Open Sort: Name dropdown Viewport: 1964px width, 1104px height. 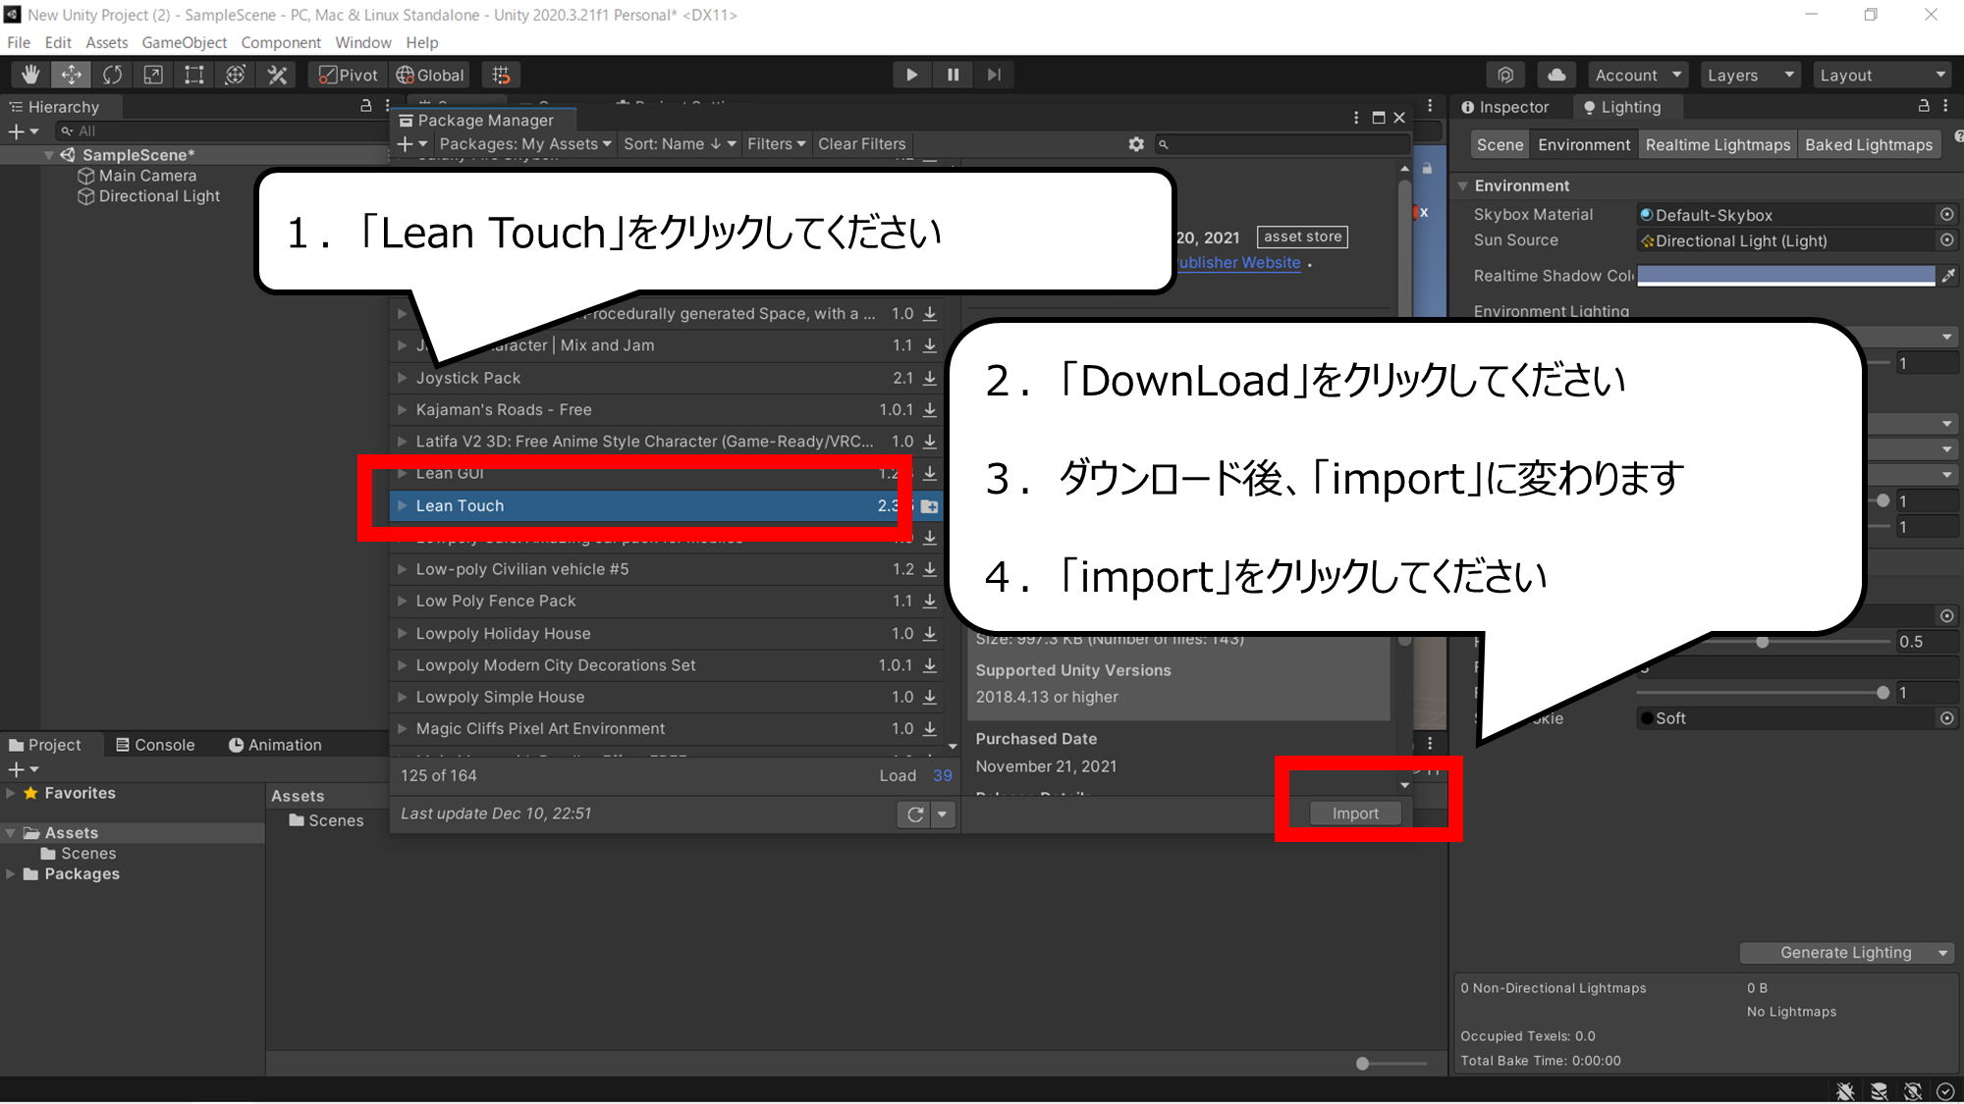click(679, 144)
